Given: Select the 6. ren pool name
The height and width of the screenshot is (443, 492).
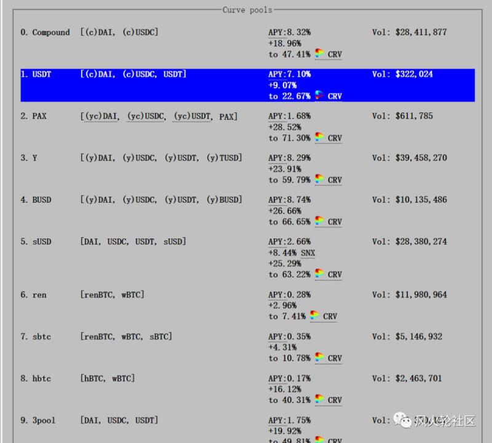Looking at the screenshot, I should tap(34, 295).
